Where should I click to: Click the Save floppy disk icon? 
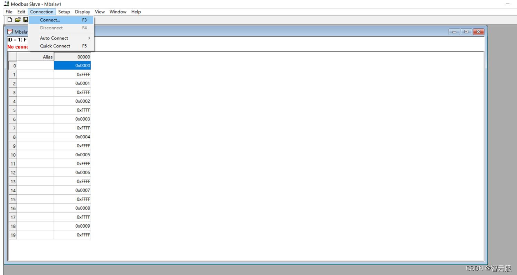coord(26,20)
